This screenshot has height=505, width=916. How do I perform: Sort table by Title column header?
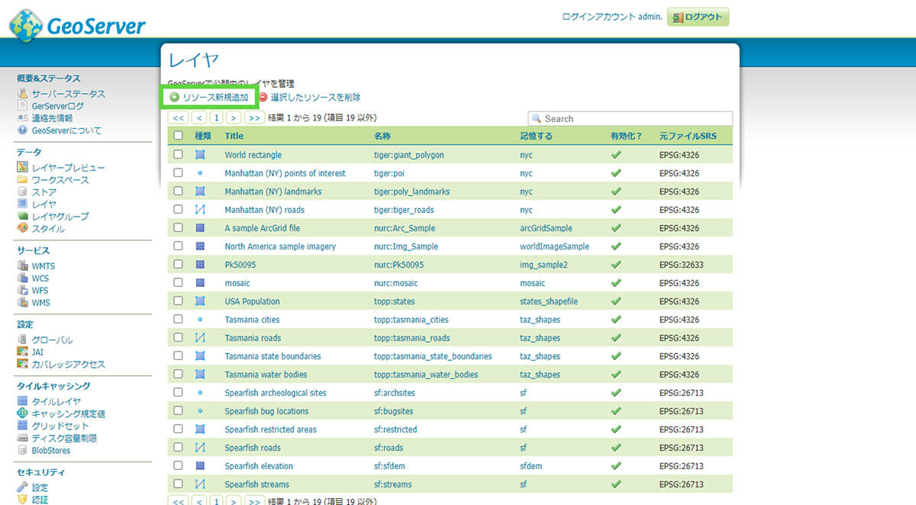pos(234,136)
